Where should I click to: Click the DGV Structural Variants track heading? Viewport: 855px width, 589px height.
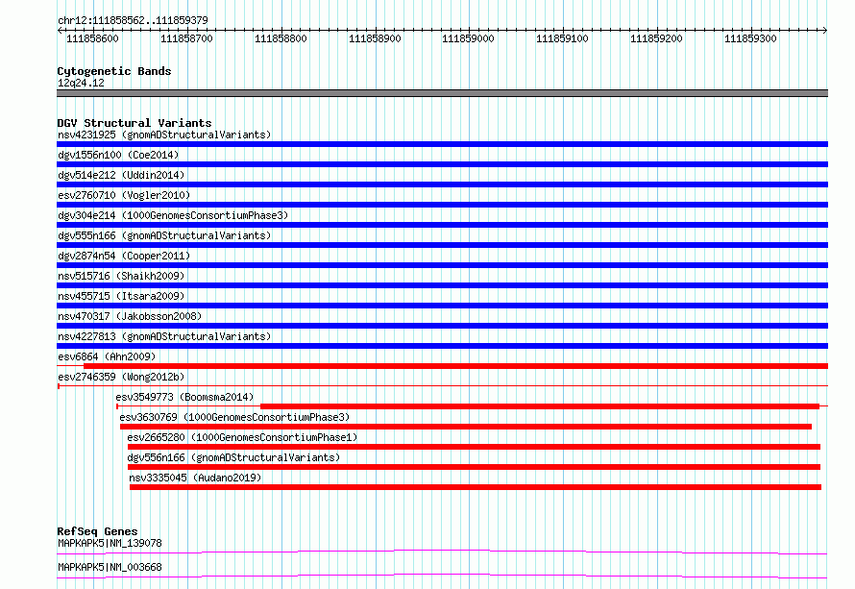tap(134, 123)
